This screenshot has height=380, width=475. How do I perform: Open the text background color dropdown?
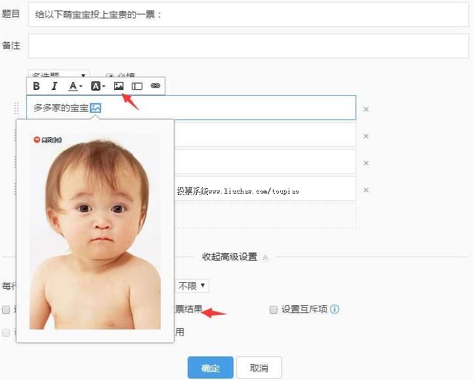pyautogui.click(x=98, y=86)
